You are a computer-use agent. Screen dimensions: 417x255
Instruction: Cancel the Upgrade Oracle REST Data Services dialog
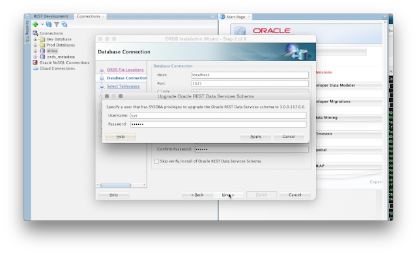(289, 137)
